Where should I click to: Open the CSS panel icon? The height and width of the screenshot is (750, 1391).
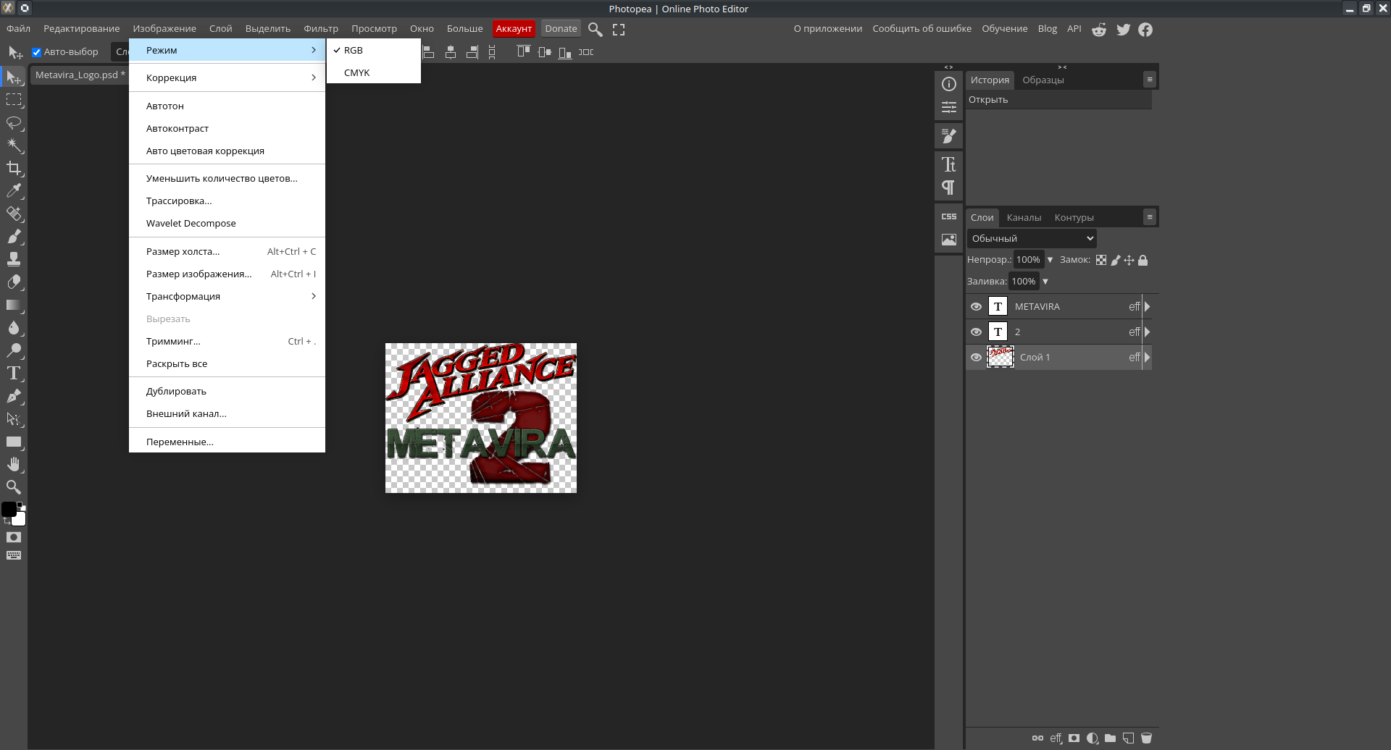tap(948, 216)
